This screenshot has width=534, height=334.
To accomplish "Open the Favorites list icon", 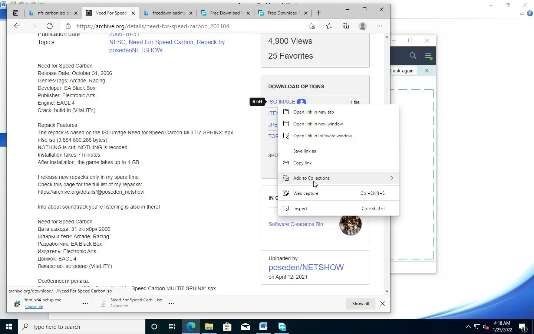I will [329, 26].
